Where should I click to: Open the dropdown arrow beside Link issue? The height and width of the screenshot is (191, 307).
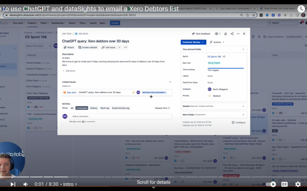[x=119, y=47]
